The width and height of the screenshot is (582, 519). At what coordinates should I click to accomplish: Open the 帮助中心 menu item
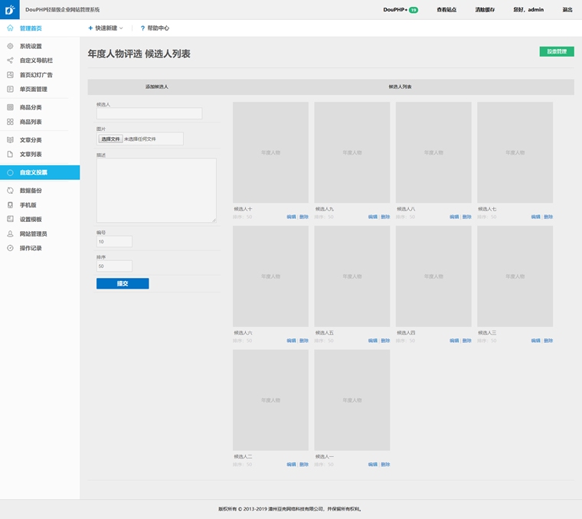coord(155,28)
